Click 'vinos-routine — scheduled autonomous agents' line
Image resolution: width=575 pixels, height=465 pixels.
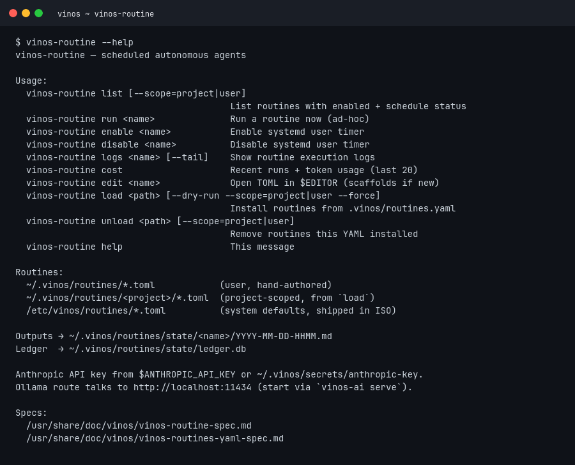click(x=130, y=56)
